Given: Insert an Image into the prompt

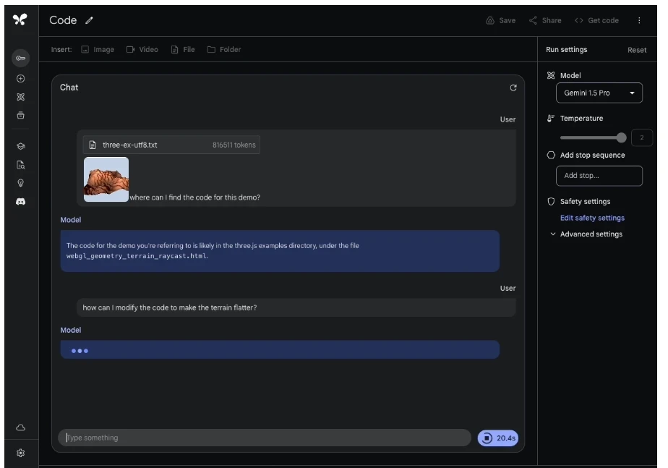Looking at the screenshot, I should click(98, 50).
